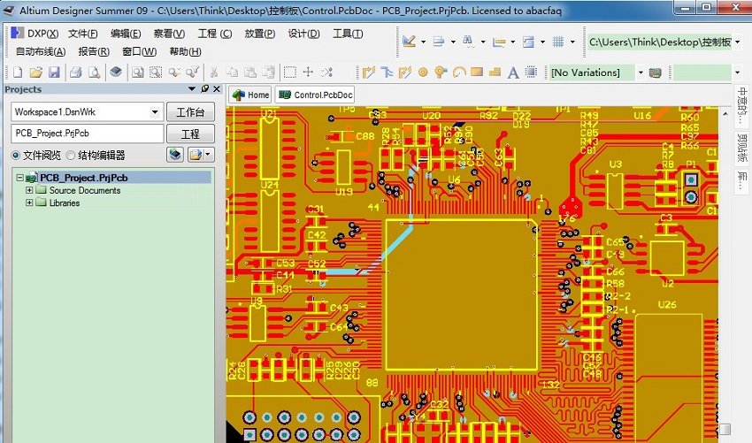Click the Place String letter A icon
The image size is (752, 443).
pyautogui.click(x=513, y=73)
